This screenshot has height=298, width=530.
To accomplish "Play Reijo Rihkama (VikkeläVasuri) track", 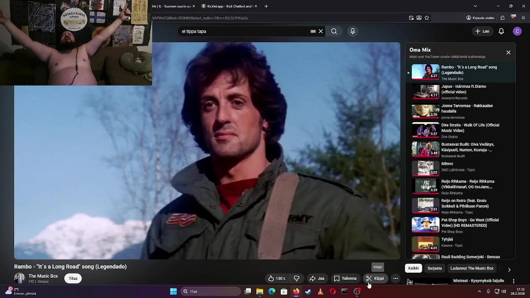I will (x=460, y=187).
